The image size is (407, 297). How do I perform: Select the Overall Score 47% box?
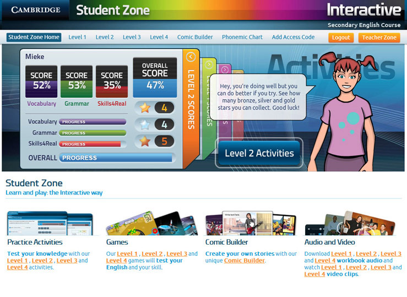(x=155, y=78)
